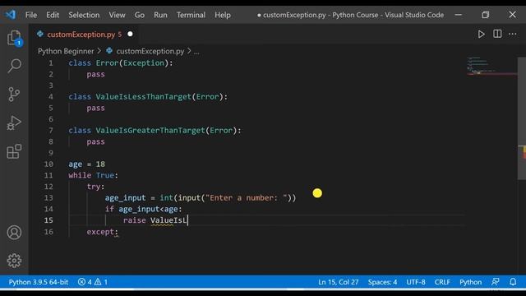Viewport: 526px width, 296px height.
Task: Click 'ValueIsGreaterThanTarget' class name on line 7
Action: [x=150, y=130]
